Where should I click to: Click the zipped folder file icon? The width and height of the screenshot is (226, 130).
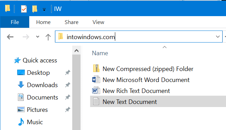coord(96,68)
